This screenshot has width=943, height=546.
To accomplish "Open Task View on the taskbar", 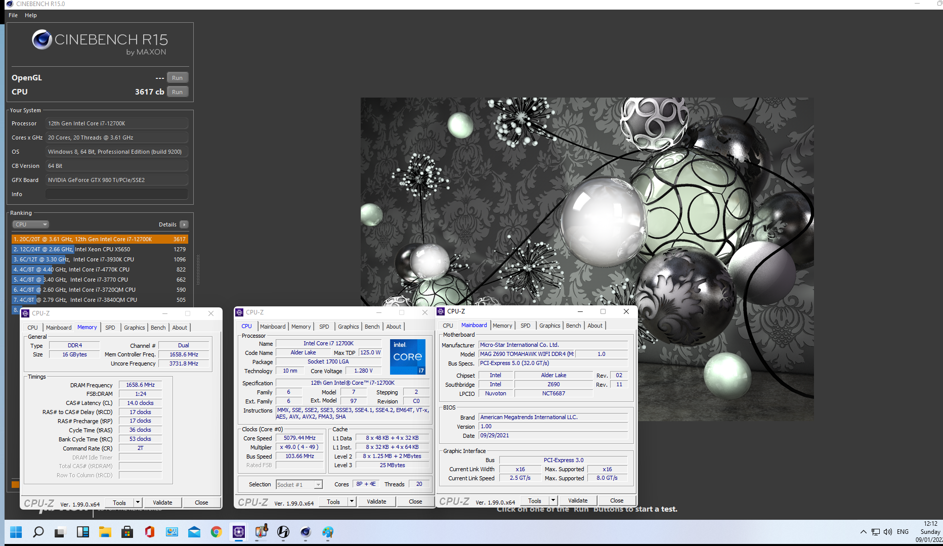I will (x=60, y=532).
